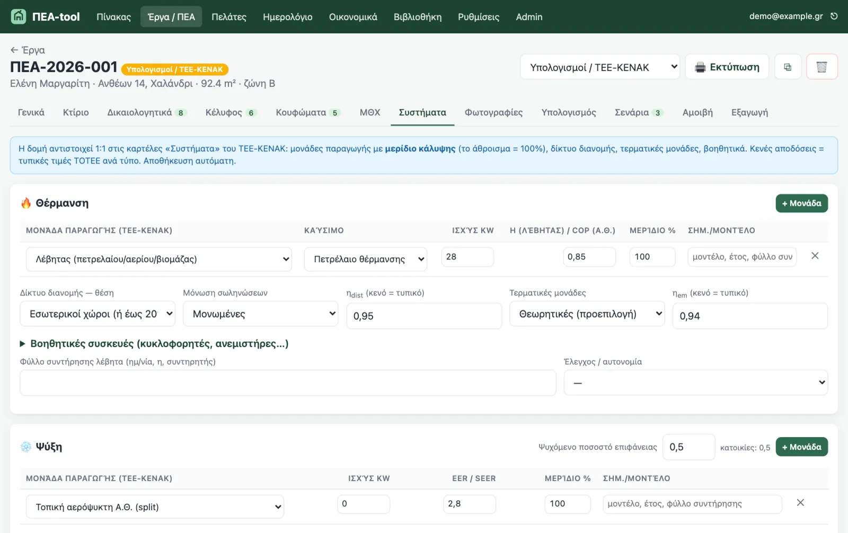Go back via the Έργα arrow link

pos(28,50)
